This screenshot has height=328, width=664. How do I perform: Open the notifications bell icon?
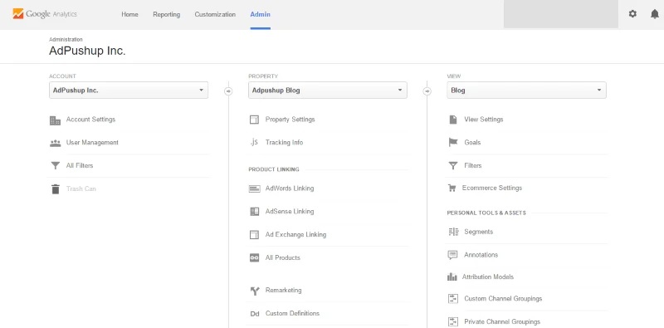coord(655,14)
